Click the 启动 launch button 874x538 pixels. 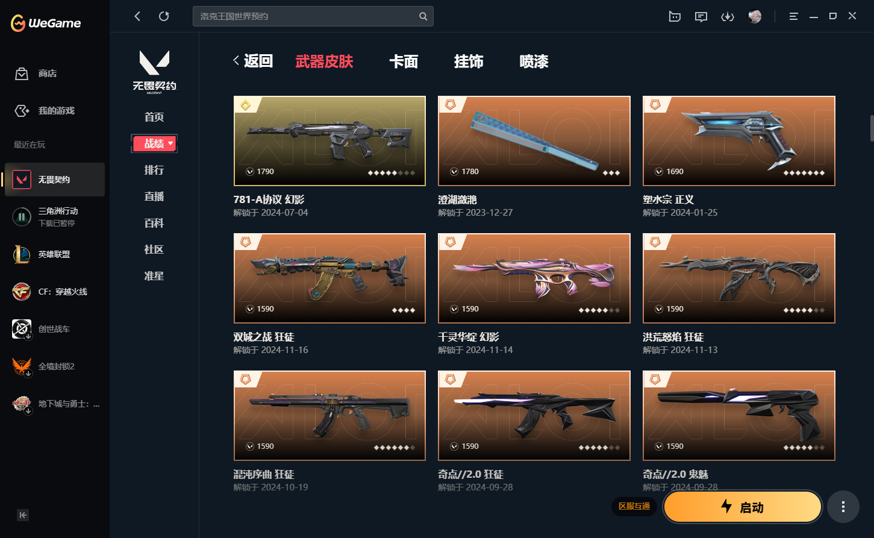(x=743, y=507)
